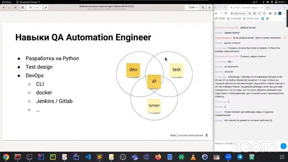
Task: Open IntelliJ IDEA from the dock
Action: 41,157
